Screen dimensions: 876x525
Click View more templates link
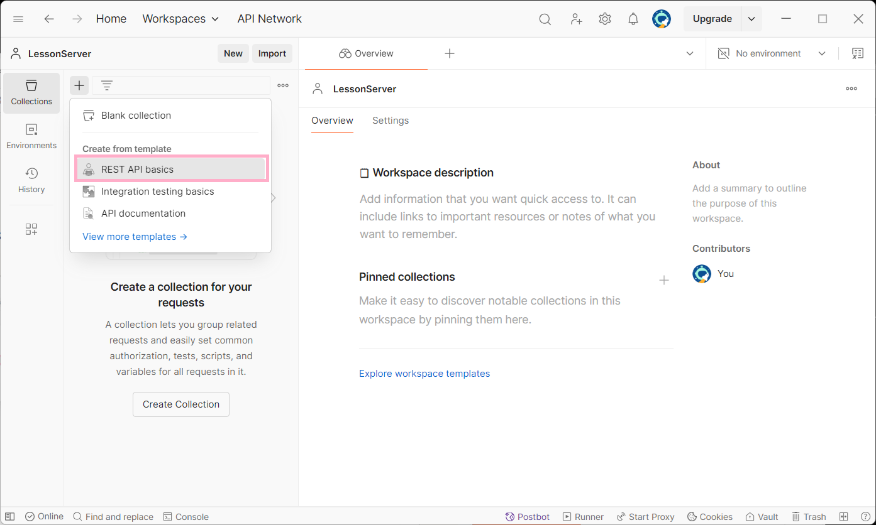tap(135, 237)
